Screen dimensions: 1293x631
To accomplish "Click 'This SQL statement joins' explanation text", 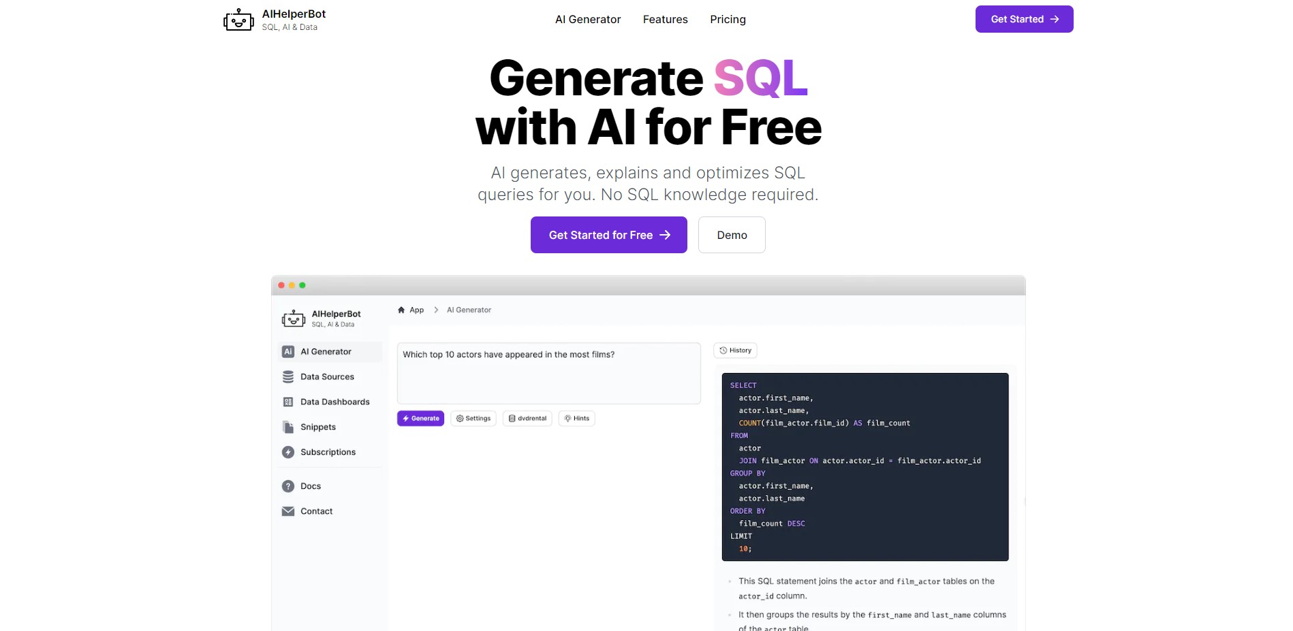I will tap(867, 588).
